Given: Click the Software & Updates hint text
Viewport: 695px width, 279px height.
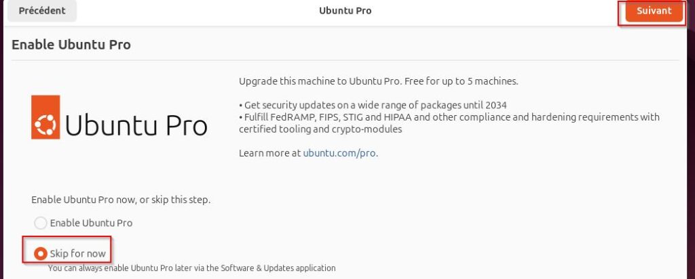Looking at the screenshot, I should [x=192, y=268].
